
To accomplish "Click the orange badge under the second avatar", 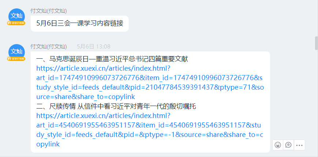I will [16, 59].
